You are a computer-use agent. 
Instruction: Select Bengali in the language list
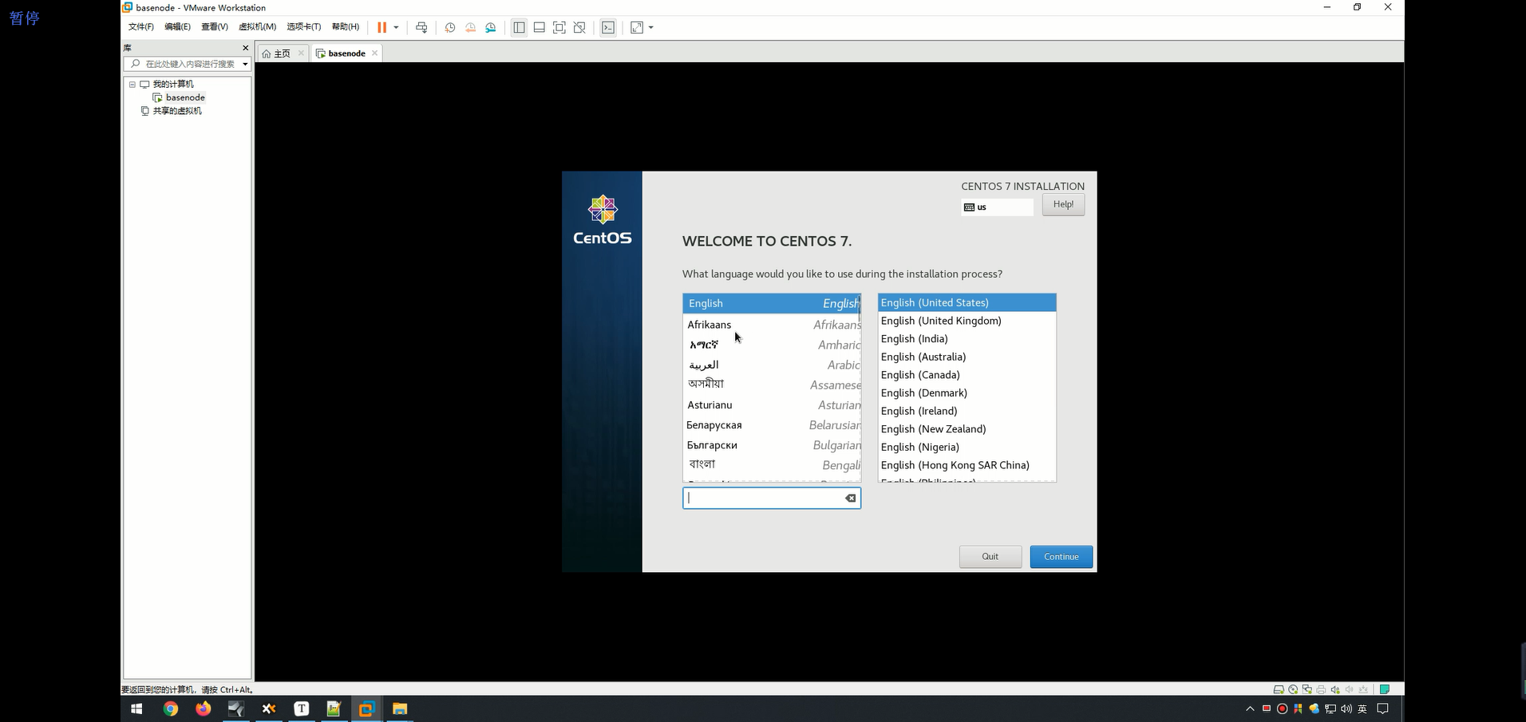pyautogui.click(x=772, y=465)
